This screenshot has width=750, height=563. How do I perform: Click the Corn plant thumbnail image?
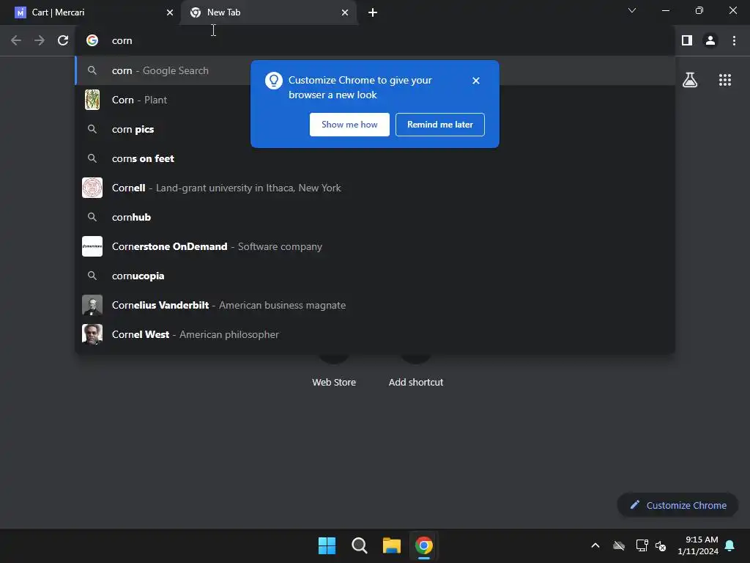coord(92,100)
